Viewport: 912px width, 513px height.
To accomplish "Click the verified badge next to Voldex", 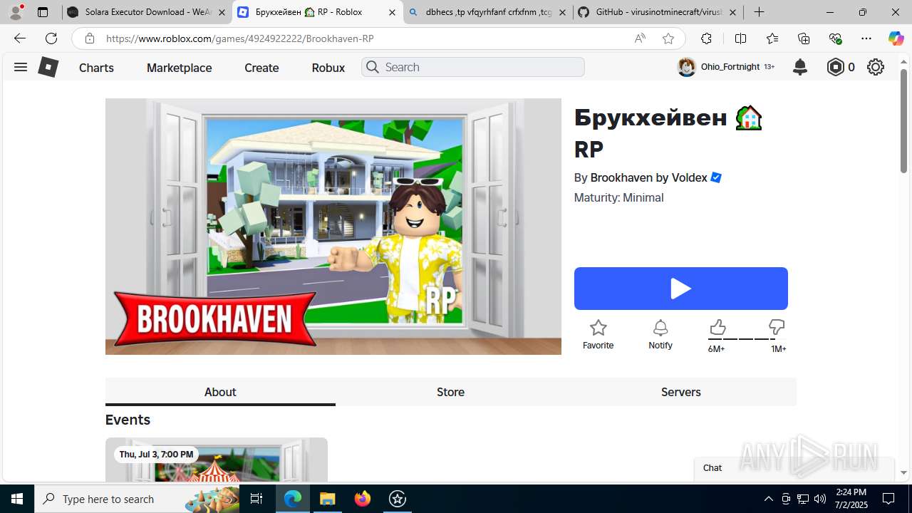I will 716,177.
